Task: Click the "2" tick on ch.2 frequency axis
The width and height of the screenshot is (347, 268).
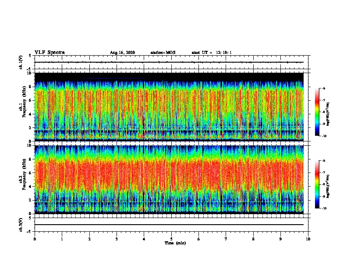Action: (30, 200)
